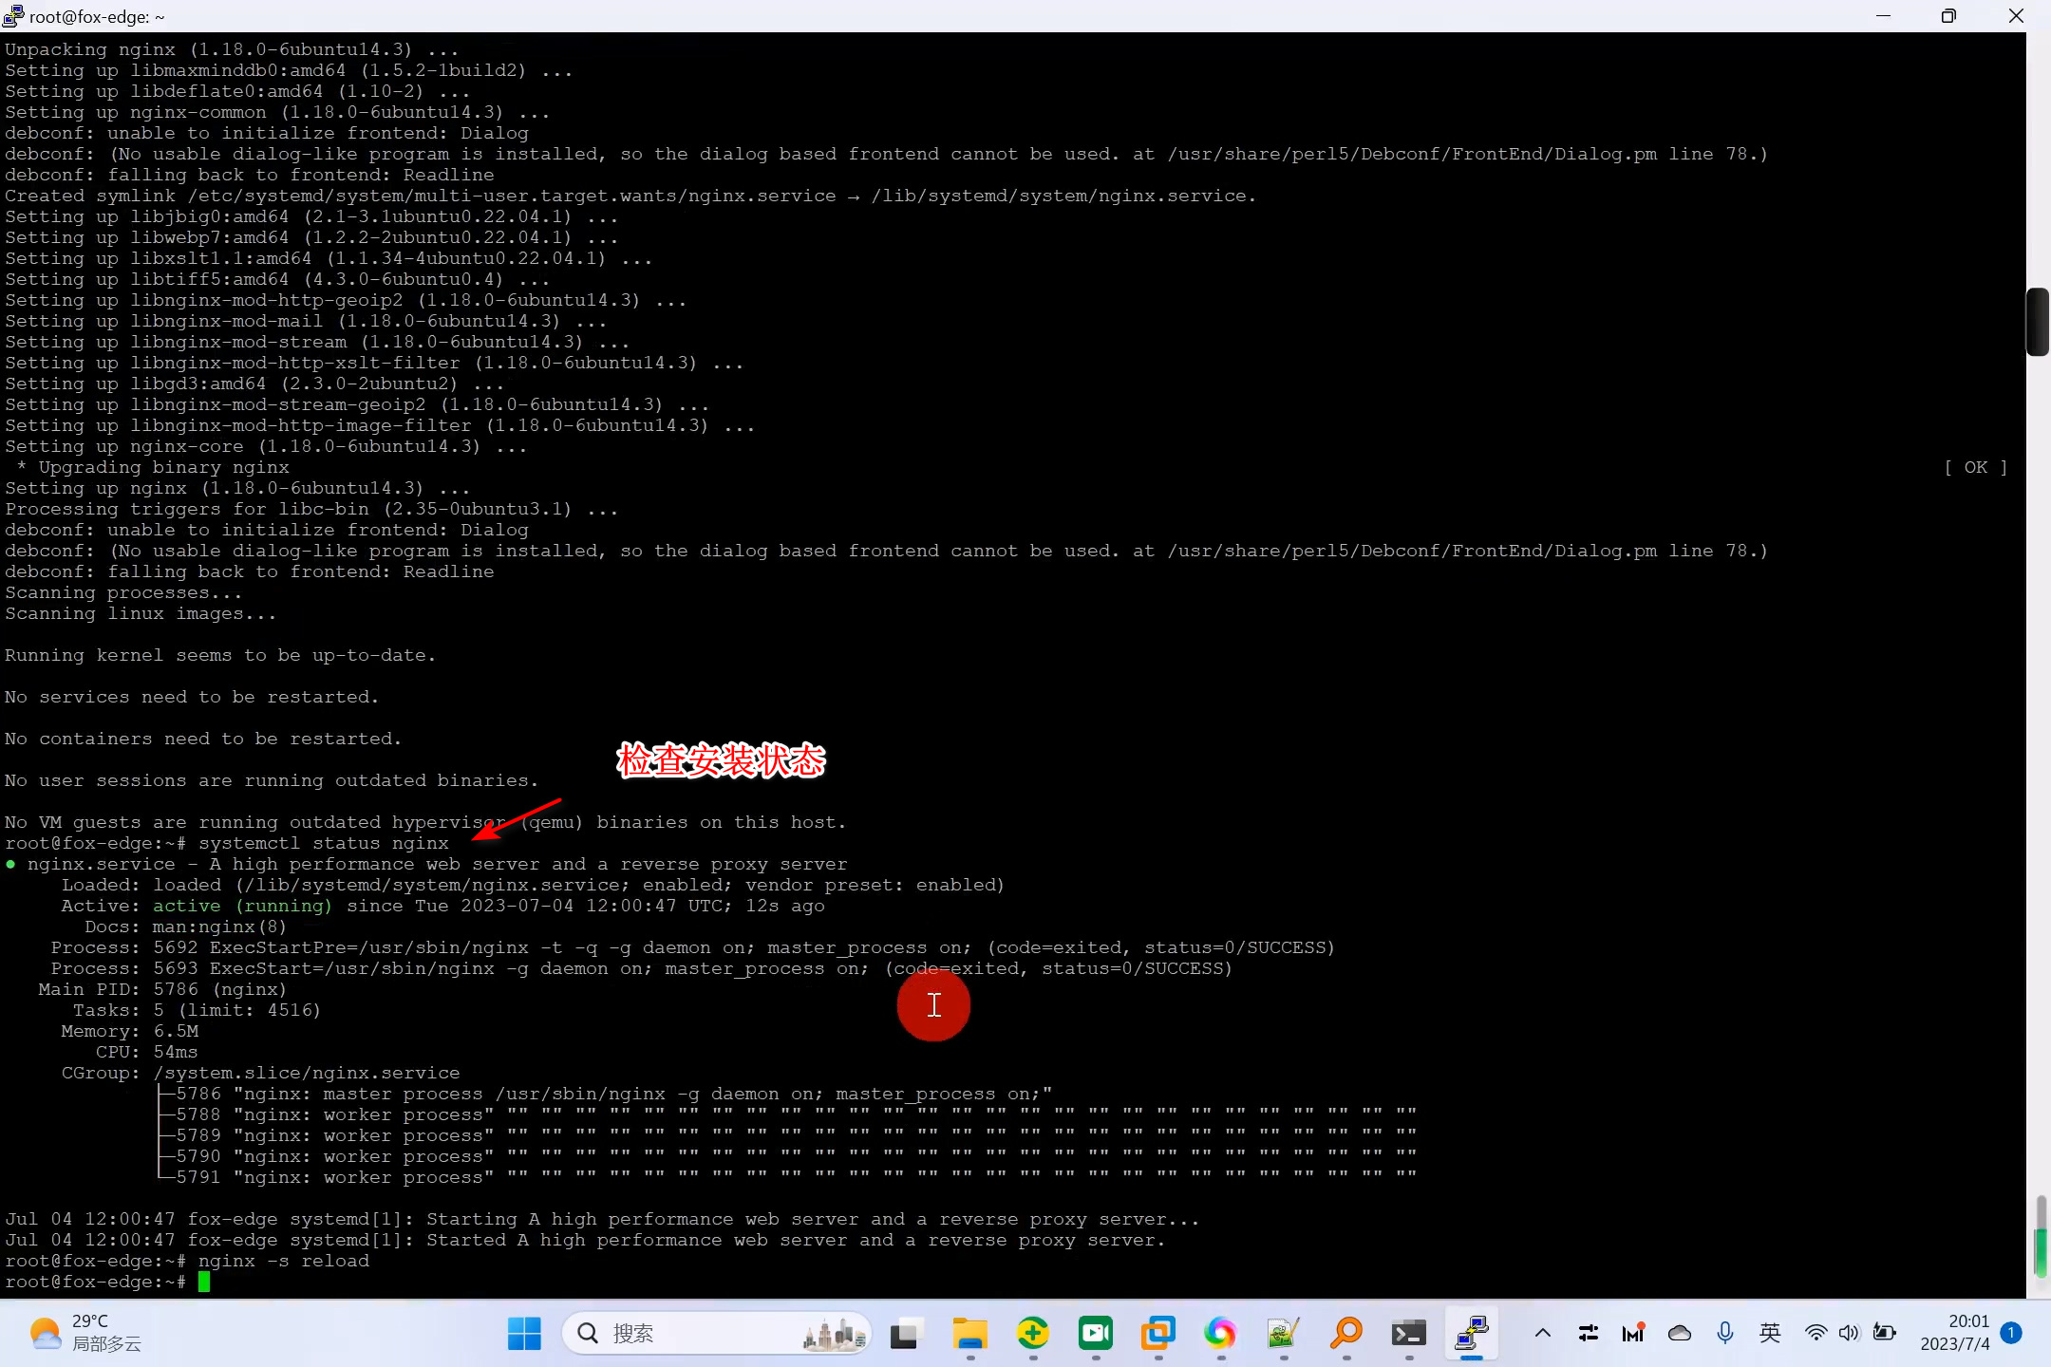Open the orange magnifier search app icon
This screenshot has width=2051, height=1367.
[1346, 1334]
